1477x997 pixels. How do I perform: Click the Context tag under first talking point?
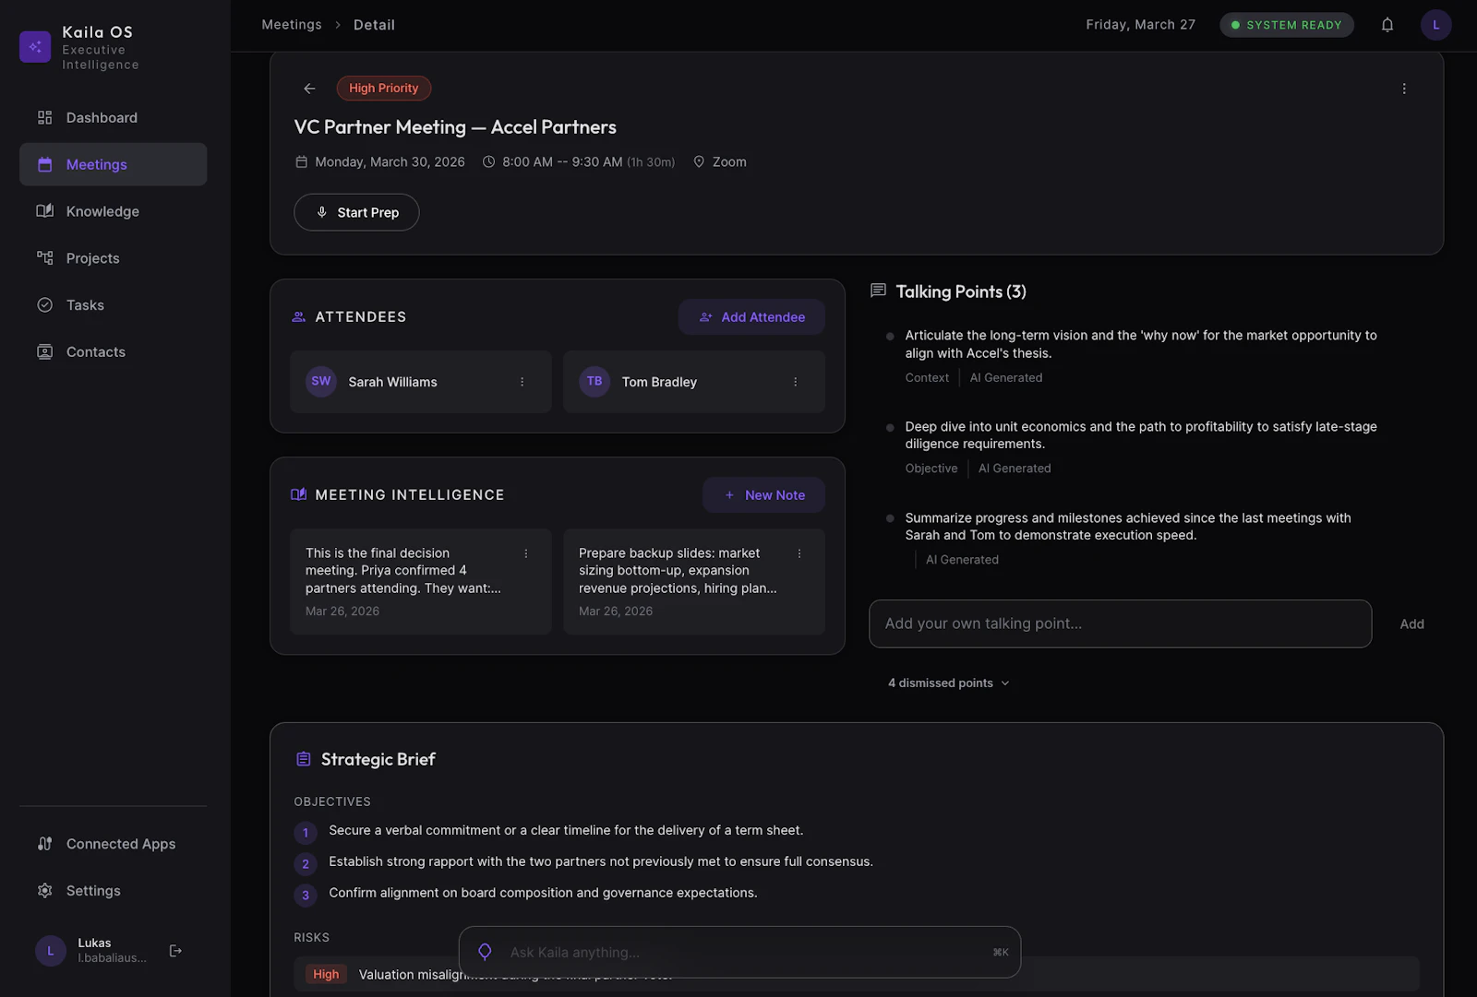[927, 378]
